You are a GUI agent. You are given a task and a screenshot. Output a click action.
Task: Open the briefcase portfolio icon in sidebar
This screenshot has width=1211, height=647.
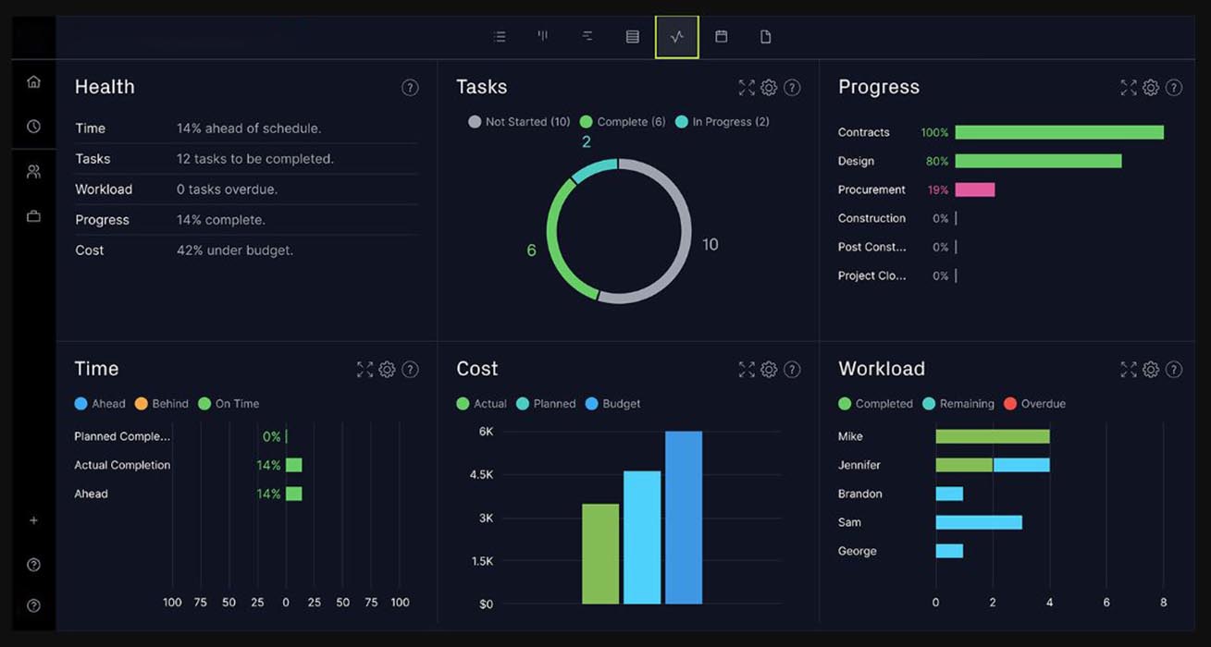pos(33,216)
